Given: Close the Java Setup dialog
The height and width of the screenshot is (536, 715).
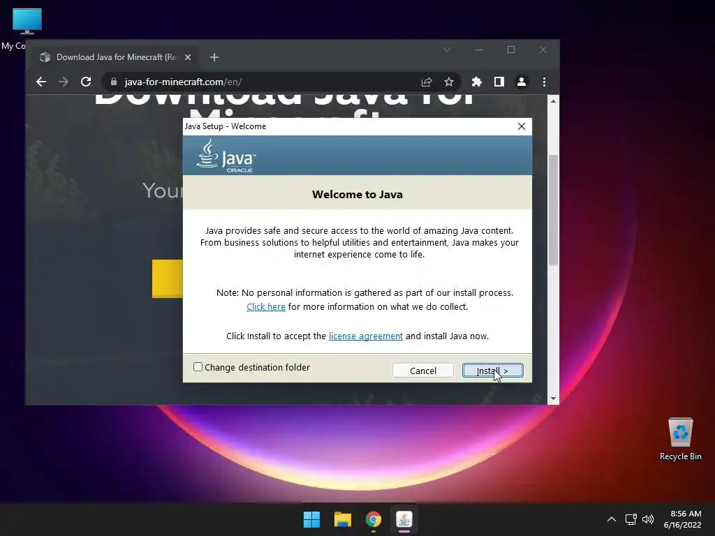Looking at the screenshot, I should (521, 126).
